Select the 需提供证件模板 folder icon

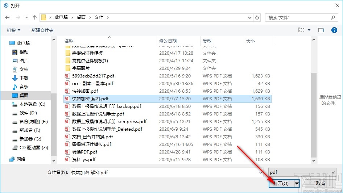pos(68,53)
